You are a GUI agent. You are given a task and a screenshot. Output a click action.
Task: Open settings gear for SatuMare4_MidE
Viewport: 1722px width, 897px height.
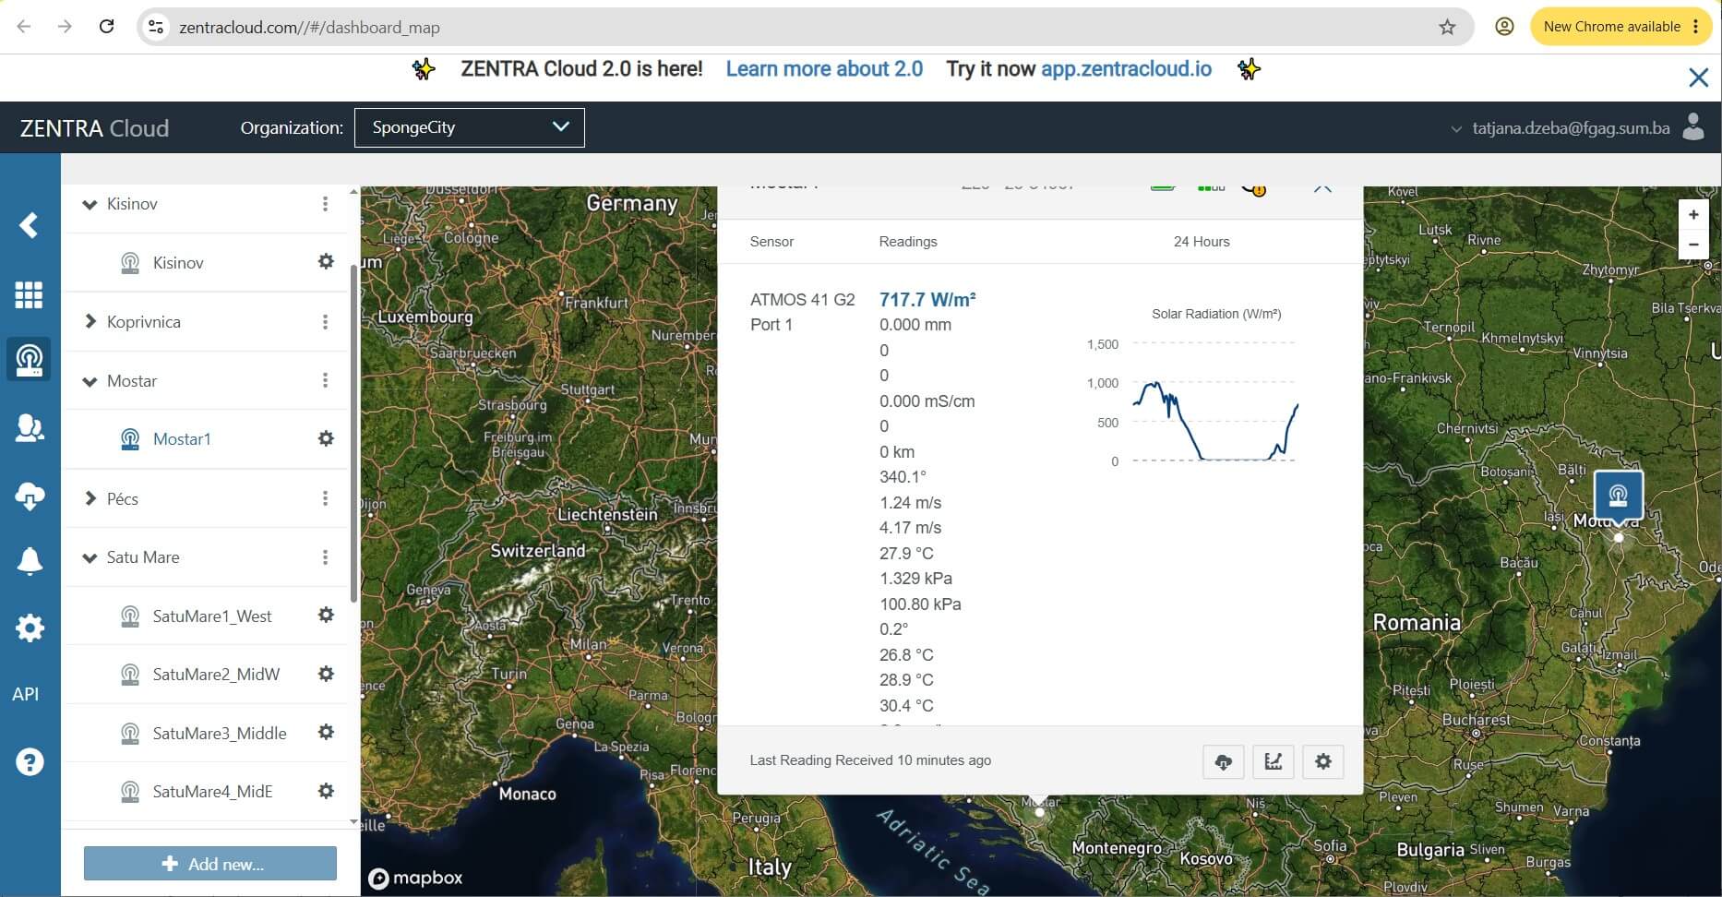point(326,791)
